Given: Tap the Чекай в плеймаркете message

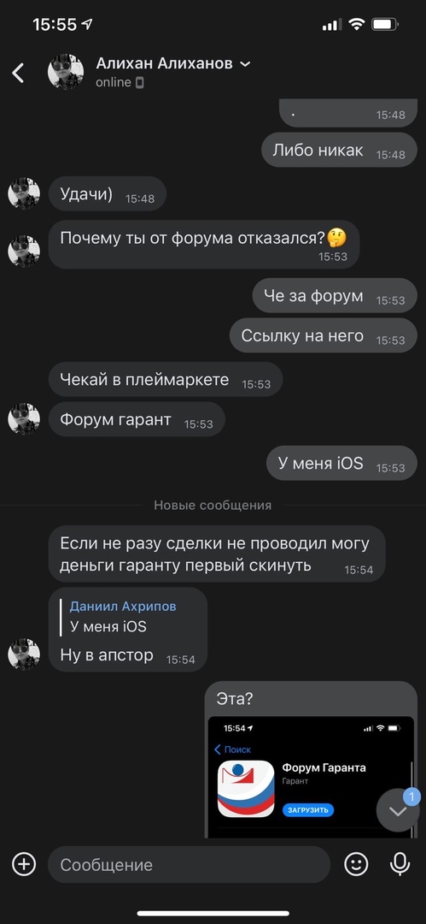Looking at the screenshot, I should pos(166,380).
